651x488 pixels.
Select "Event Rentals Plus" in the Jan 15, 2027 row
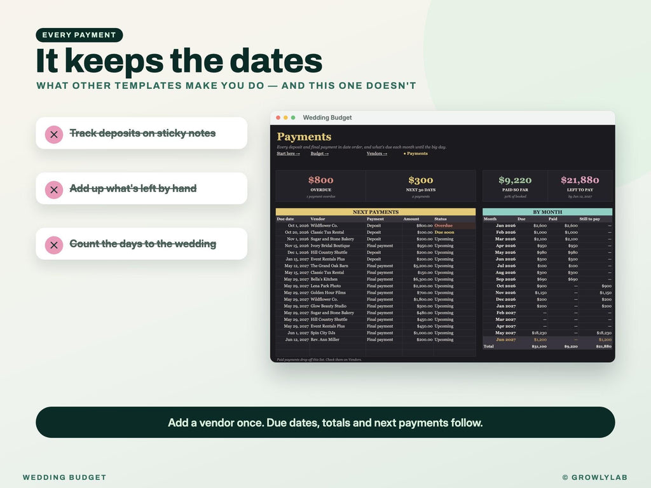point(327,259)
